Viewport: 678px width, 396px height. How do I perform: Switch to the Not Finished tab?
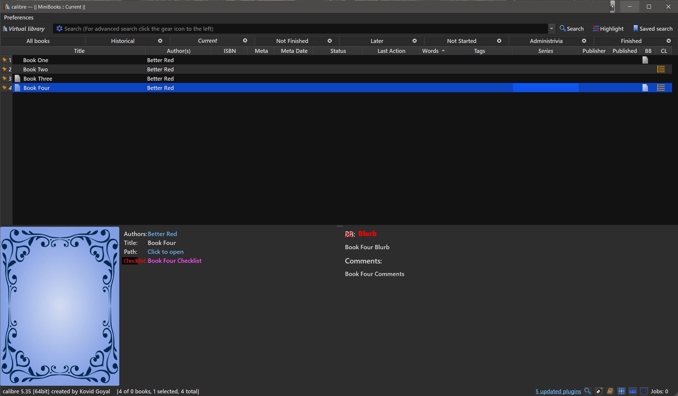click(292, 41)
